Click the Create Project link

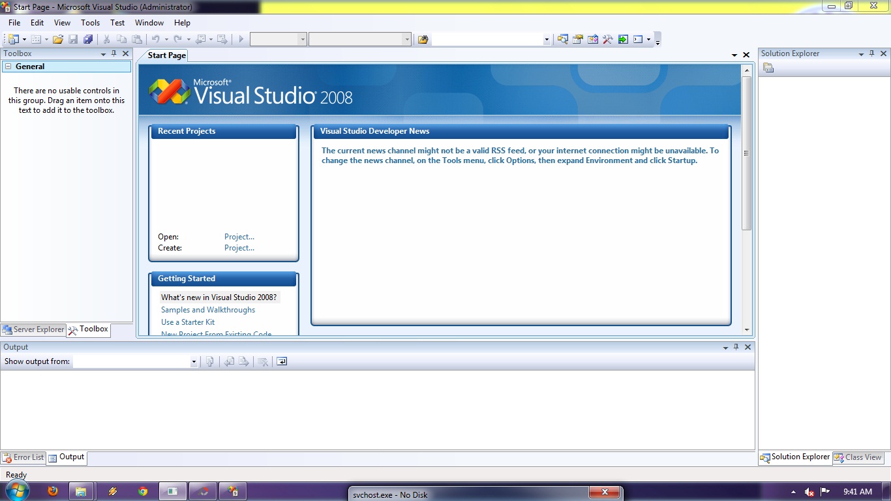coord(239,248)
